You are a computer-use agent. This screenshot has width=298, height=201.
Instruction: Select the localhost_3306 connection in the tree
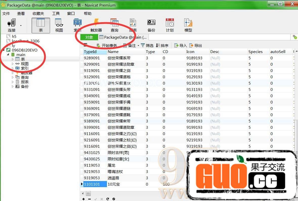(26, 41)
